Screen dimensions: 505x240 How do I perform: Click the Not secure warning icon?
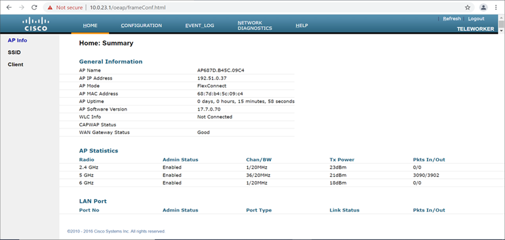tap(50, 8)
